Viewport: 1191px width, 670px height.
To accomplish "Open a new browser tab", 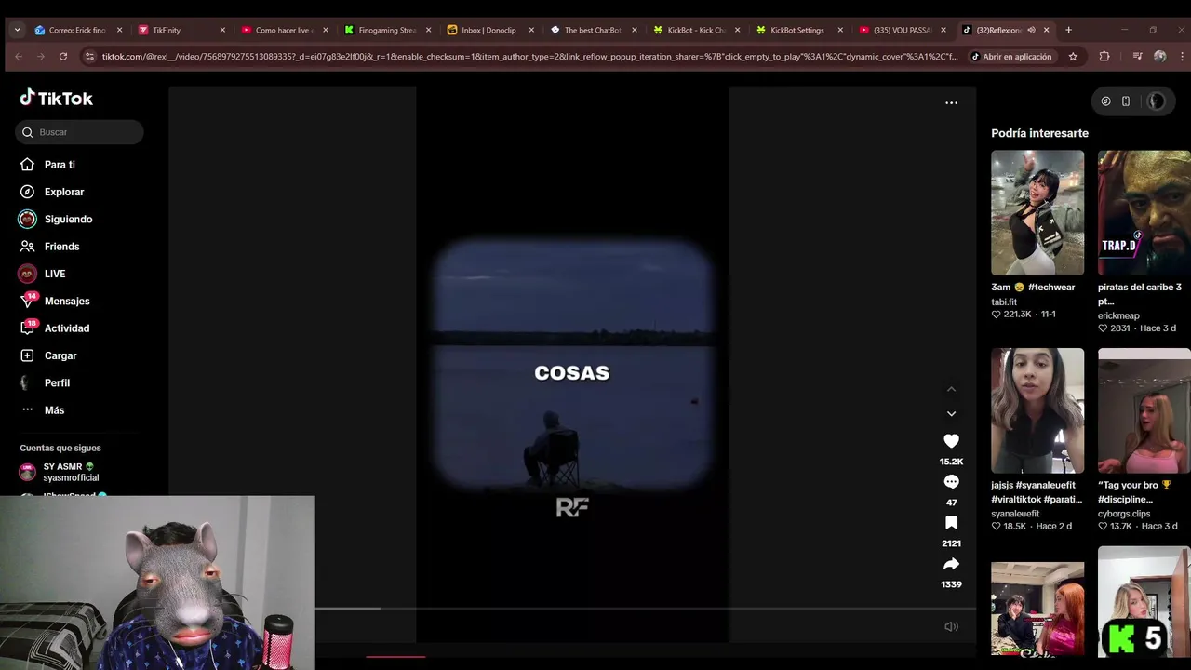I will tap(1068, 30).
